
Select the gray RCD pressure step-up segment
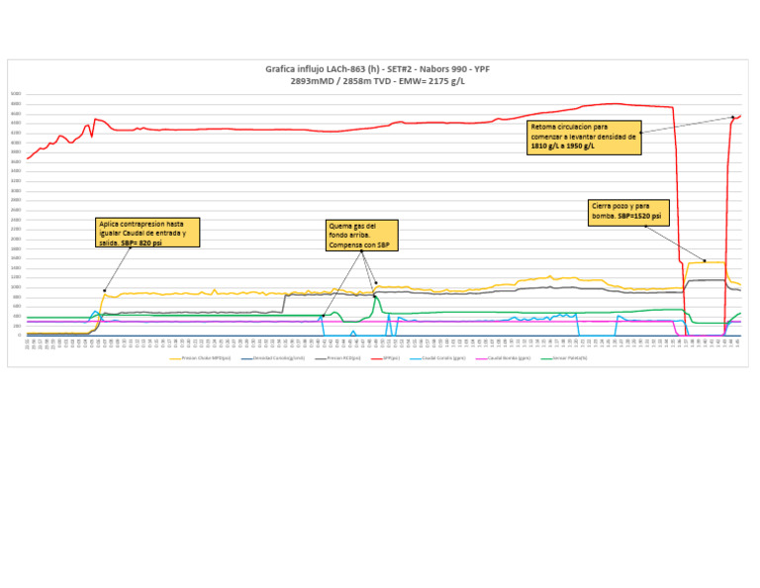[284, 304]
